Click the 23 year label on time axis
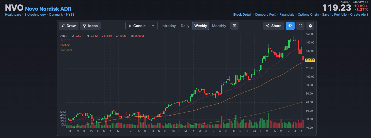This screenshot has height=138, width=371. click(173, 131)
